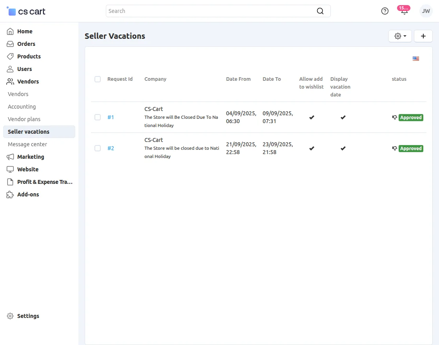Open the help question mark icon

coord(385,11)
